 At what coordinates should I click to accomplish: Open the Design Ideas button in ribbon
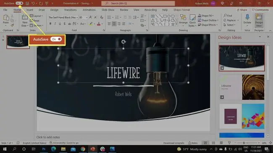click(259, 21)
